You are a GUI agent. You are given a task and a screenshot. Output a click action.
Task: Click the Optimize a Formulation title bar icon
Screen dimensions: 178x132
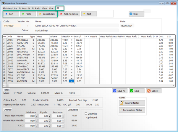coord(3,3)
